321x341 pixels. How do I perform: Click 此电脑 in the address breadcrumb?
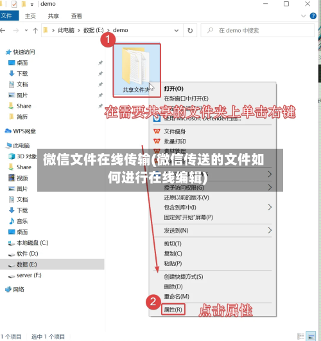click(66, 30)
